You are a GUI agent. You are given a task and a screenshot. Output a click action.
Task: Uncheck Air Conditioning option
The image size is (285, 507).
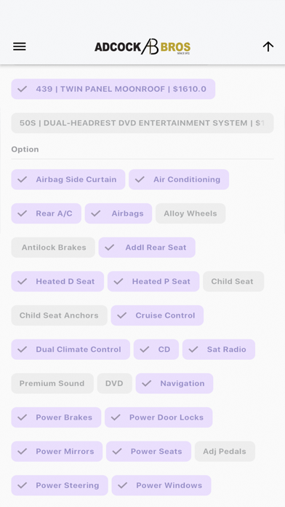179,179
